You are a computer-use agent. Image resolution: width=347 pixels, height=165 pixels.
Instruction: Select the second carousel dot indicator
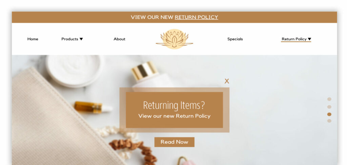pos(329,107)
